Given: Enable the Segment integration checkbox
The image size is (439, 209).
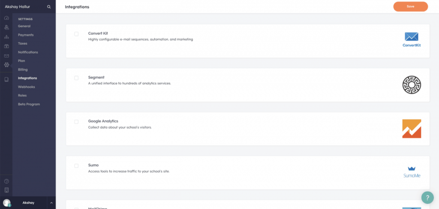Looking at the screenshot, I should [x=76, y=78].
